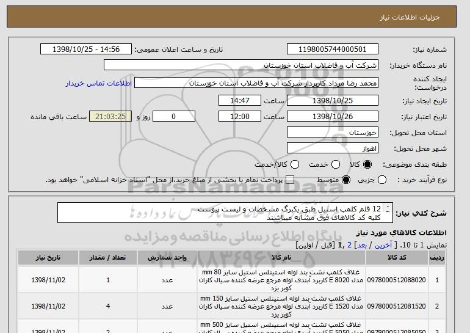This screenshot has height=333, width=470.
Task: Click creation date field 1398/10/25
Action: point(333,100)
